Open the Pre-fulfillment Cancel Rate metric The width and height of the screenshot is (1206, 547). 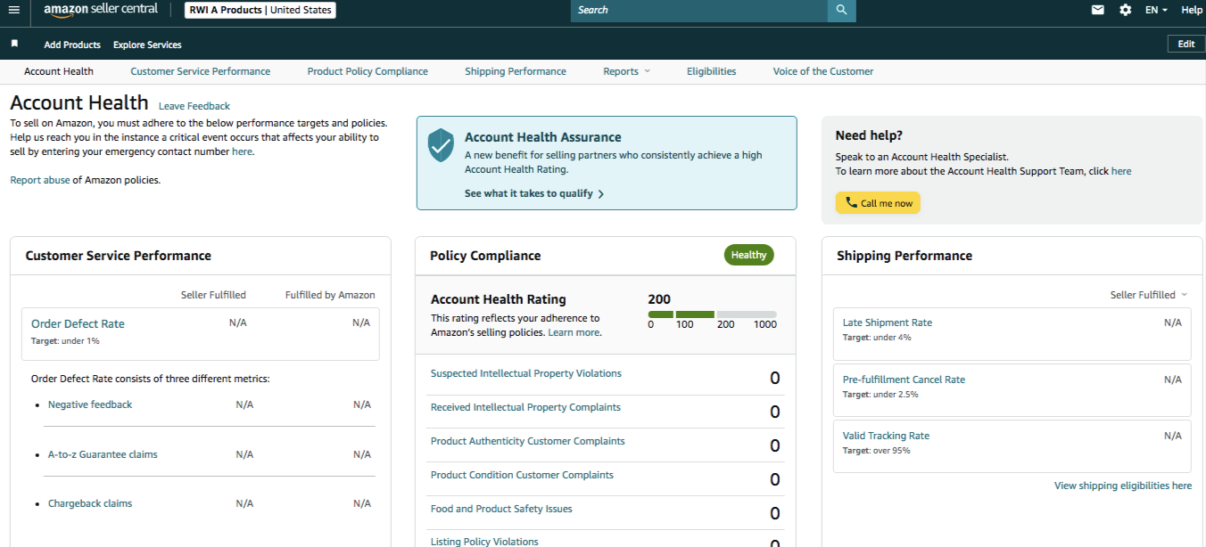tap(904, 380)
